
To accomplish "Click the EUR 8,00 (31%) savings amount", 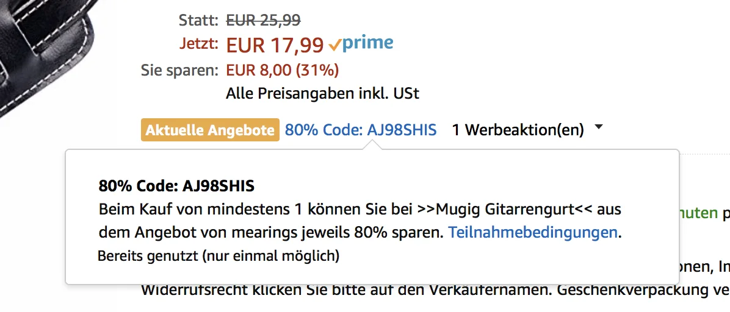I will 282,70.
